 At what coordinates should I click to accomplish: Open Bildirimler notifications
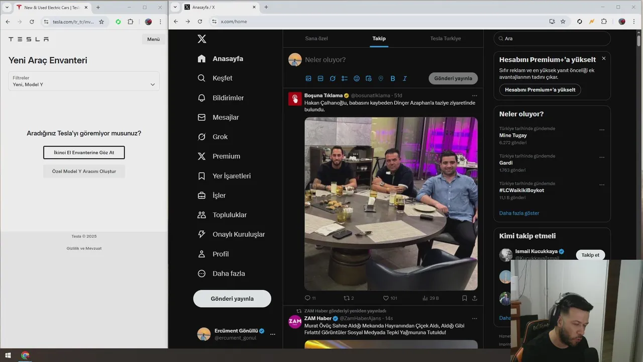click(x=221, y=98)
